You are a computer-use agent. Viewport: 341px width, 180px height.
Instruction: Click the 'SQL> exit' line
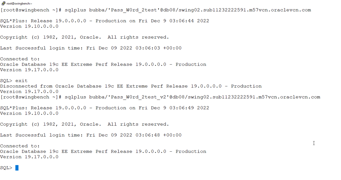(14, 81)
